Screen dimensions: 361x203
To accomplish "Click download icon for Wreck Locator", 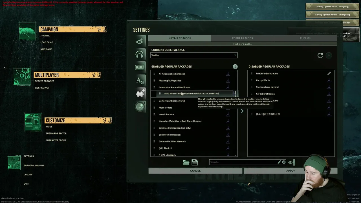I will 228,114.
